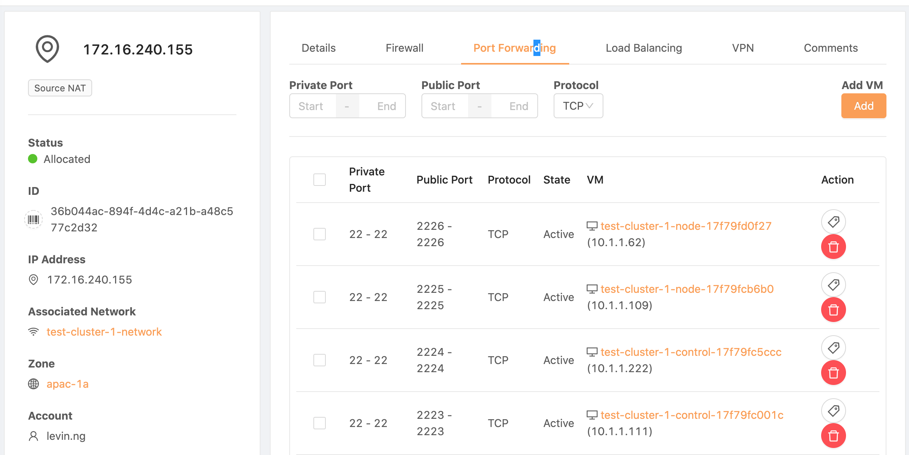Screen dimensions: 909x455
Task: Open VM test-cluster-1-node-17f79fd0f27 link
Action: click(686, 226)
